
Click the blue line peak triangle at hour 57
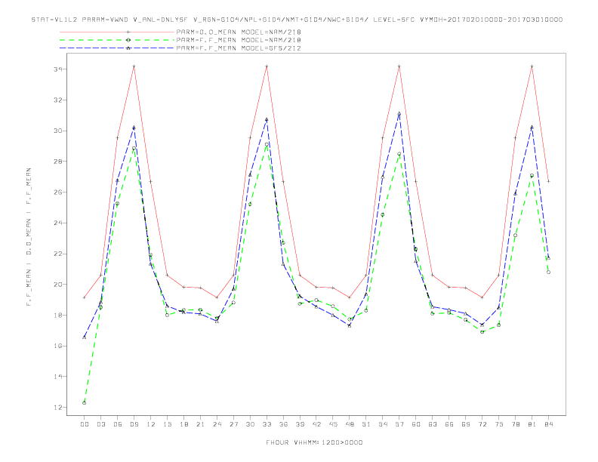point(399,113)
